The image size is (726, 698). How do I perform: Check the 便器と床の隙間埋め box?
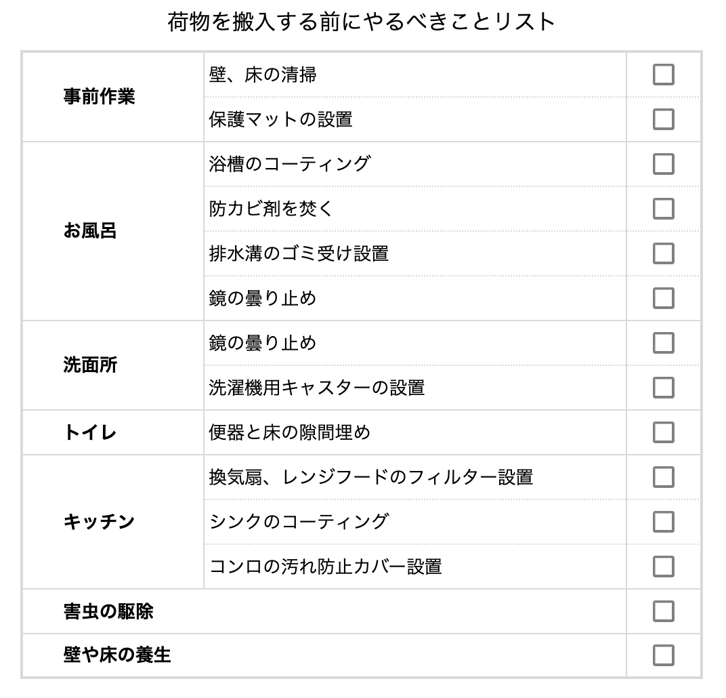coord(663,432)
